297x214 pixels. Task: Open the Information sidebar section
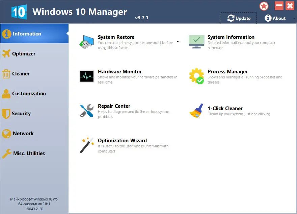point(34,33)
